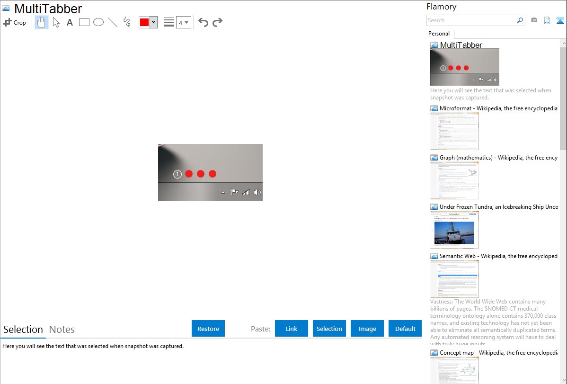Switch to the Personal tab
The height and width of the screenshot is (384, 567).
click(439, 34)
